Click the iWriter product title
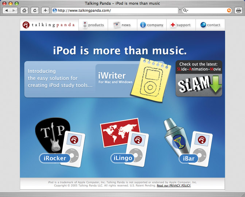This screenshot has height=197, width=245. point(112,76)
